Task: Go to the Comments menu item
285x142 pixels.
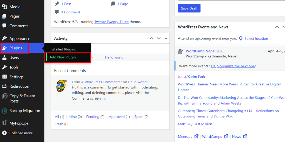Action: click(x=19, y=26)
